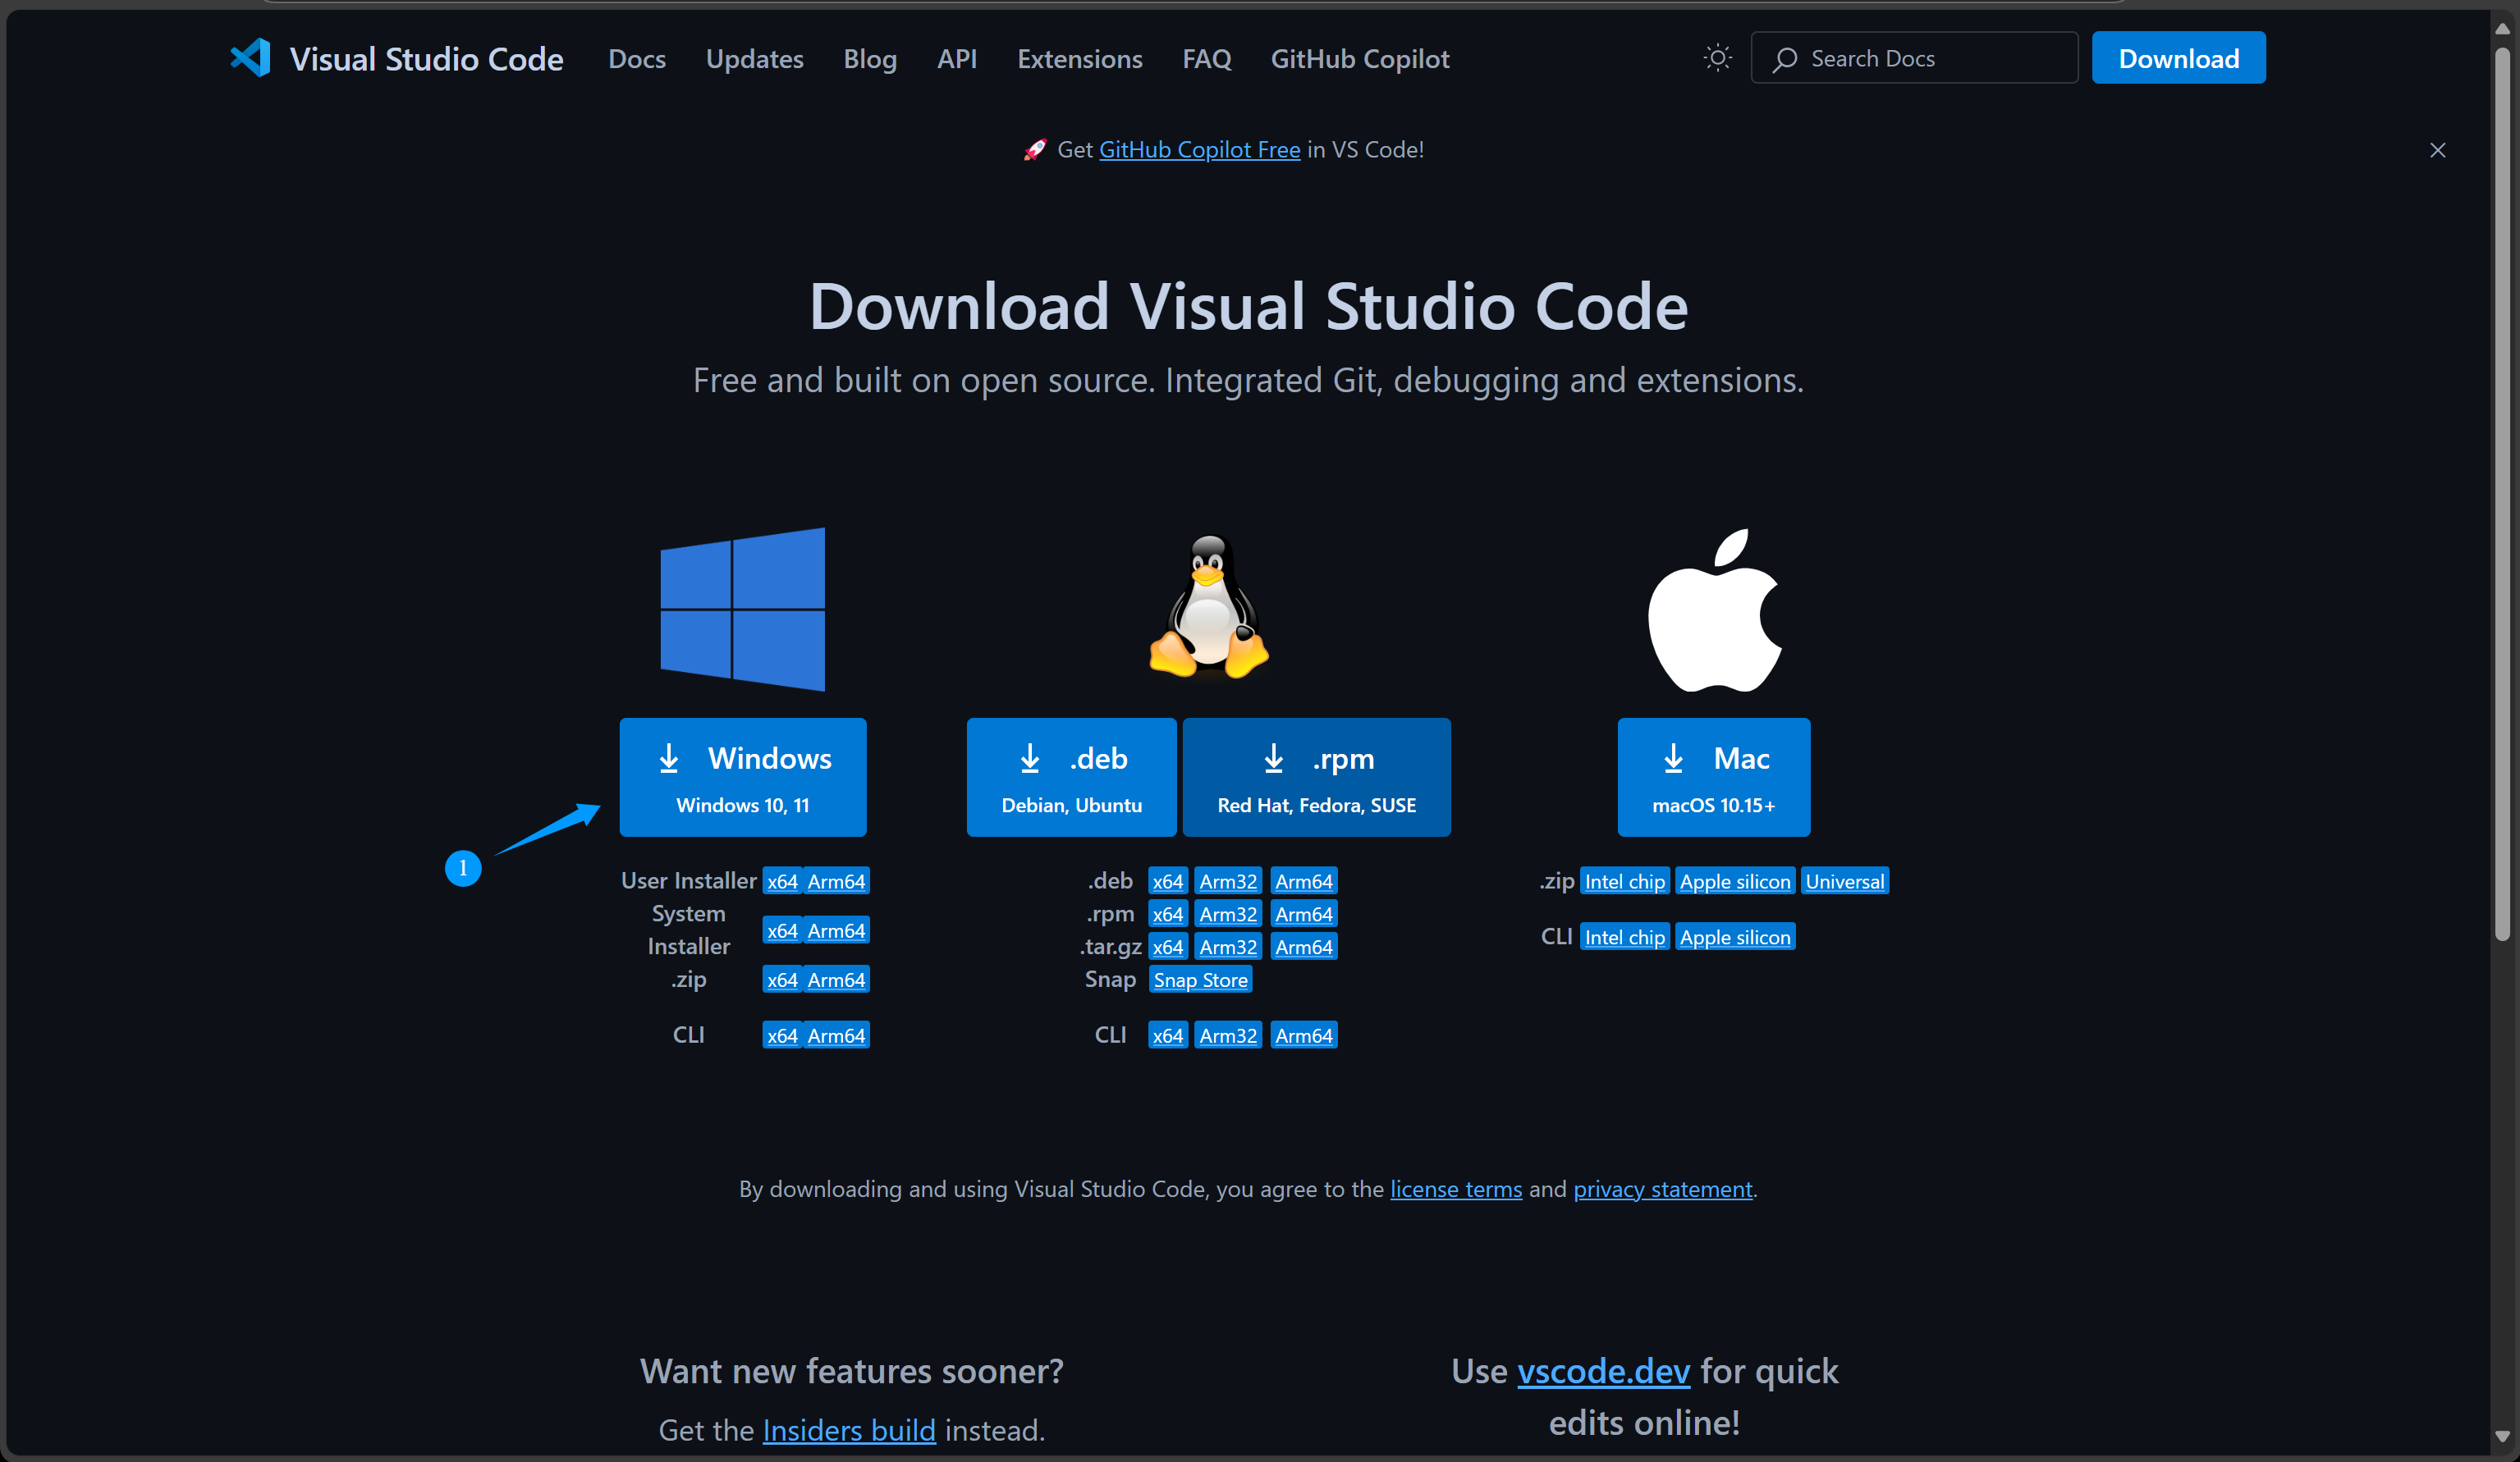2520x1462 pixels.
Task: Open the Snap Store link
Action: pos(1200,980)
